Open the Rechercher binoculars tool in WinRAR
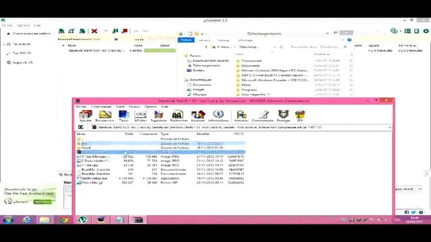The width and height of the screenshot is (431, 242). (178, 116)
